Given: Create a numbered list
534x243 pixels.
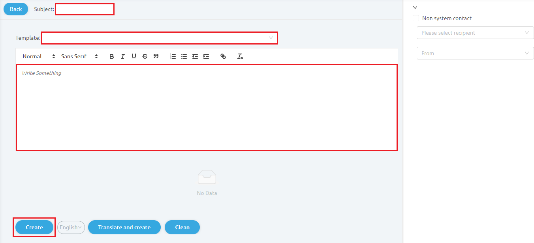Looking at the screenshot, I should click(x=173, y=56).
